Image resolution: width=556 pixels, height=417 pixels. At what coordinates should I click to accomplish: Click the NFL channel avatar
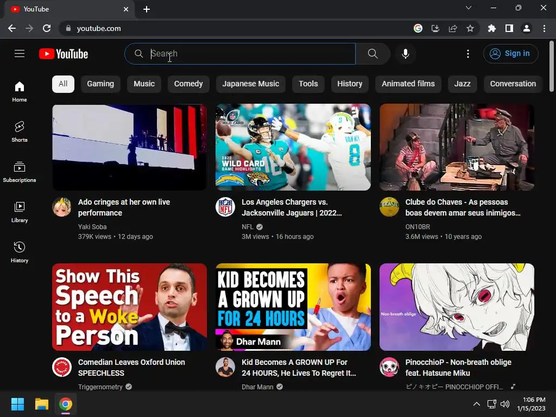[225, 207]
